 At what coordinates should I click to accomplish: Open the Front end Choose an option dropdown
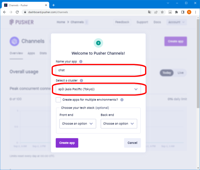tap(78, 124)
